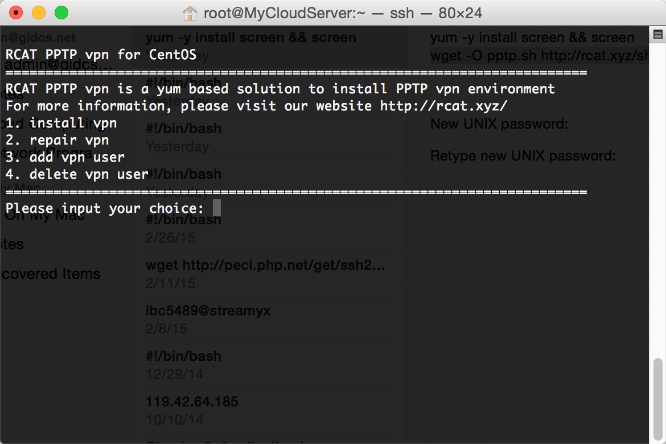Click the "yum based solution" description line
Viewport: 666px width, 444px height.
point(280,89)
